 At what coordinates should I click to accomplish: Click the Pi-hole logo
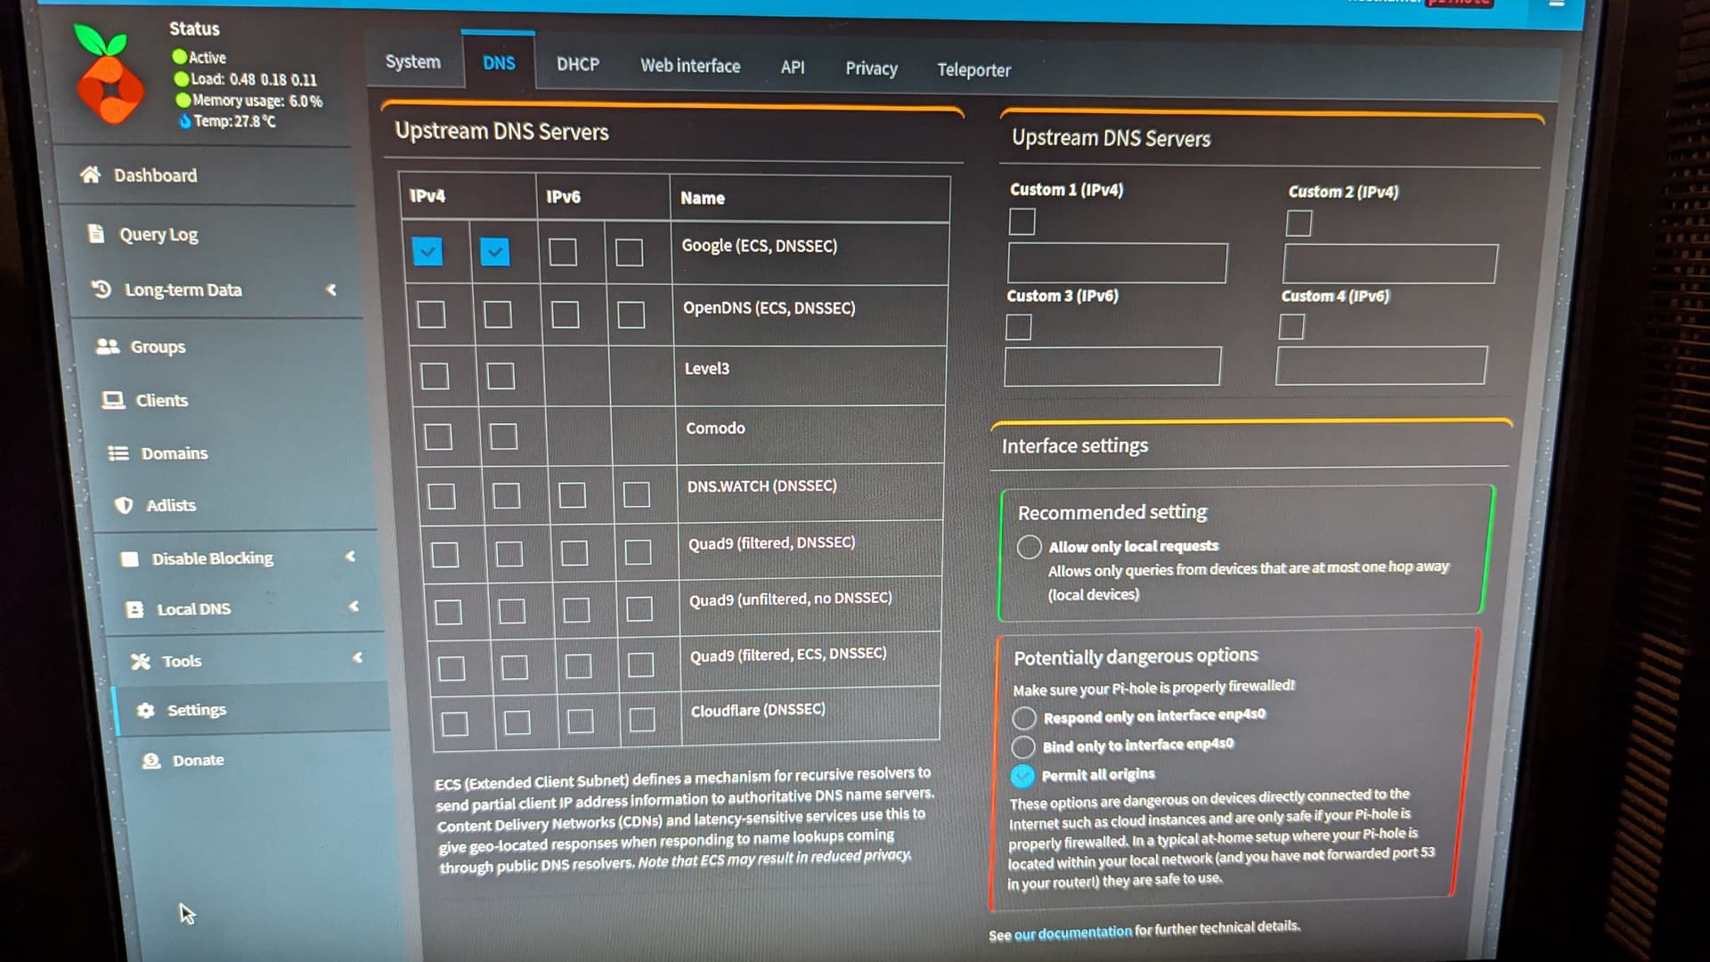pos(109,74)
